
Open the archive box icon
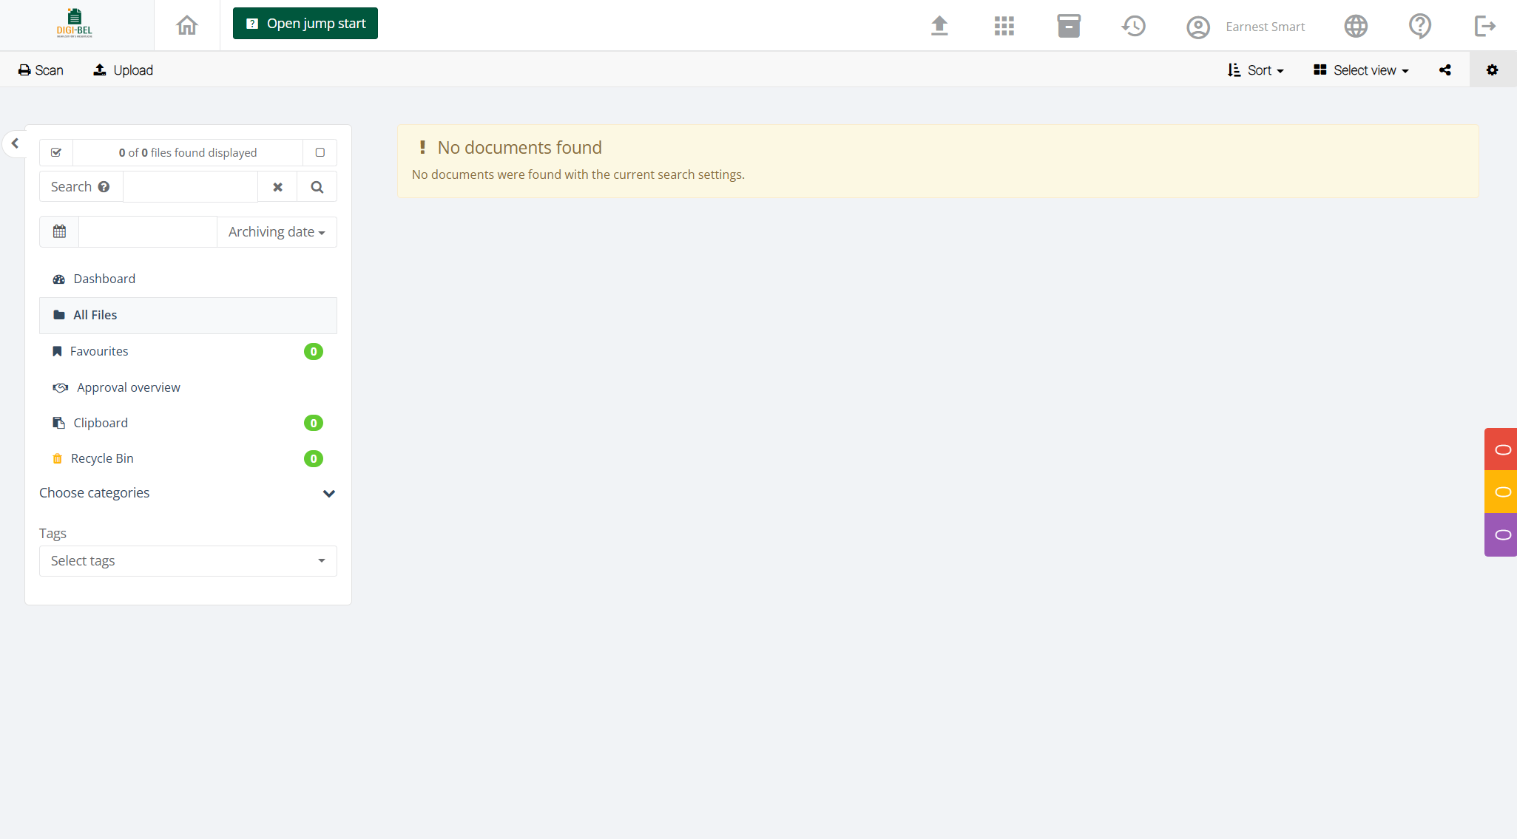click(1068, 26)
